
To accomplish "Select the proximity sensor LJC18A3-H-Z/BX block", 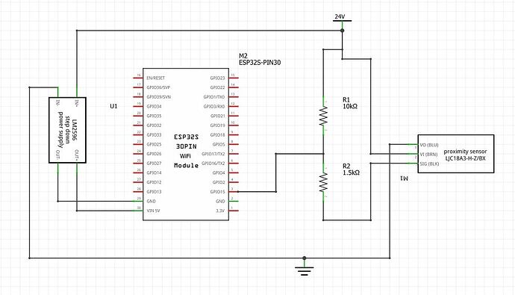I will [x=456, y=154].
